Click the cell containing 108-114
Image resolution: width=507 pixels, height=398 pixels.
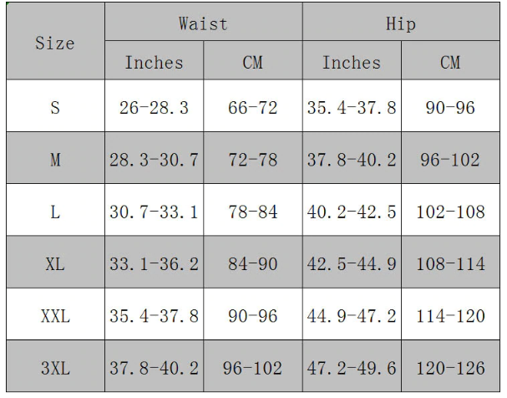point(451,262)
